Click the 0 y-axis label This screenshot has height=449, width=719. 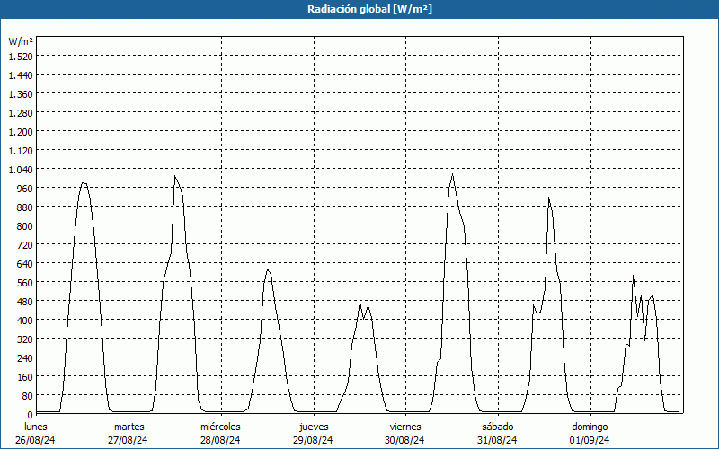pos(31,415)
